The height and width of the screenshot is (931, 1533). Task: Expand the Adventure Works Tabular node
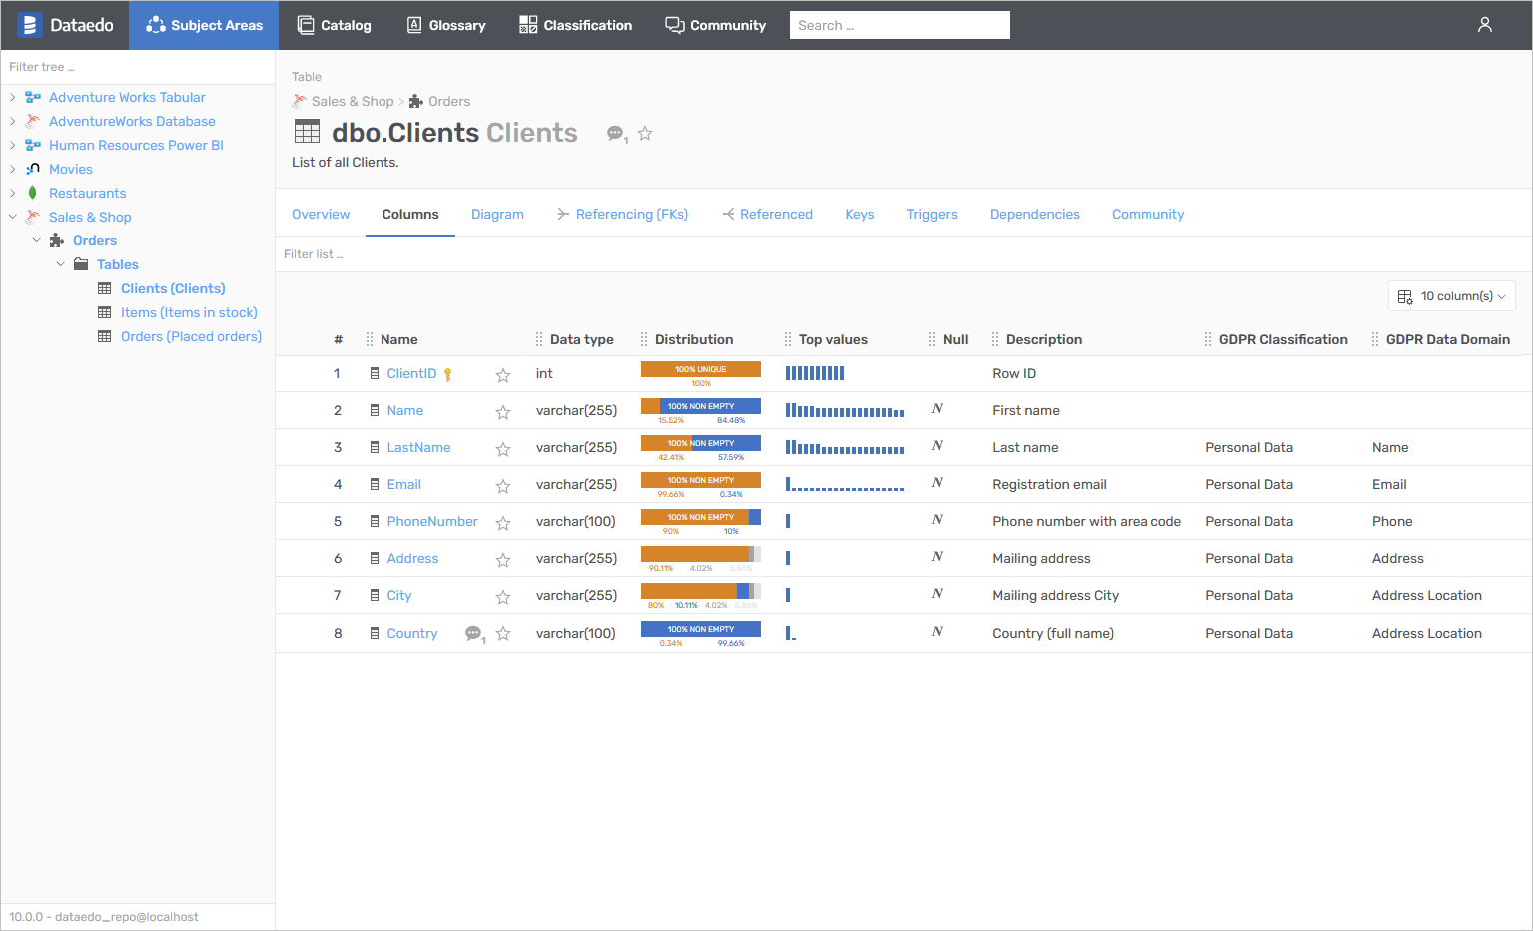pos(13,97)
